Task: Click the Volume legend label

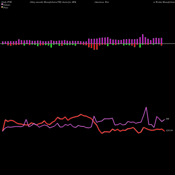Action: (x=7, y=5)
